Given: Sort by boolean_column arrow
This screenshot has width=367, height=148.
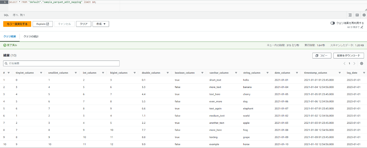Looking at the screenshot, I should coord(202,73).
